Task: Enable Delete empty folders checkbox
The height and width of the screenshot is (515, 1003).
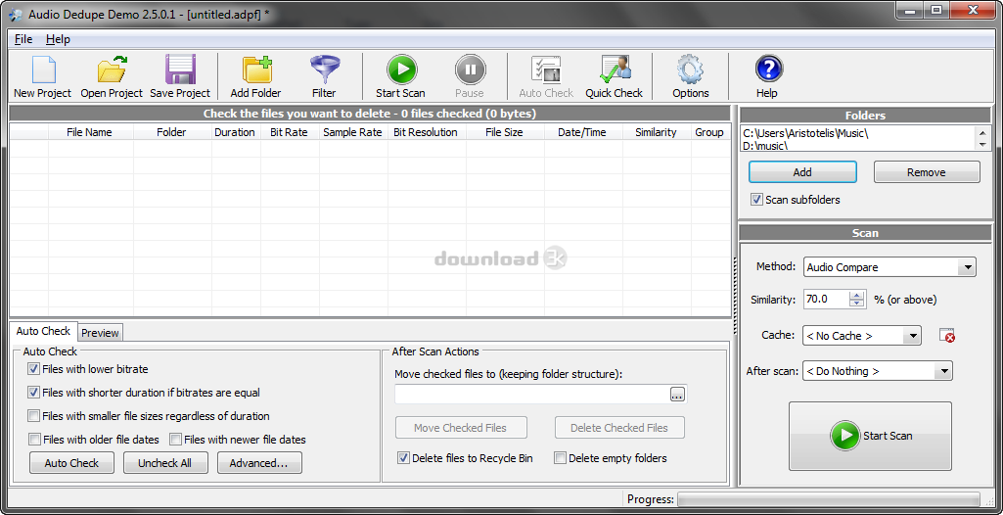Action: [x=560, y=458]
